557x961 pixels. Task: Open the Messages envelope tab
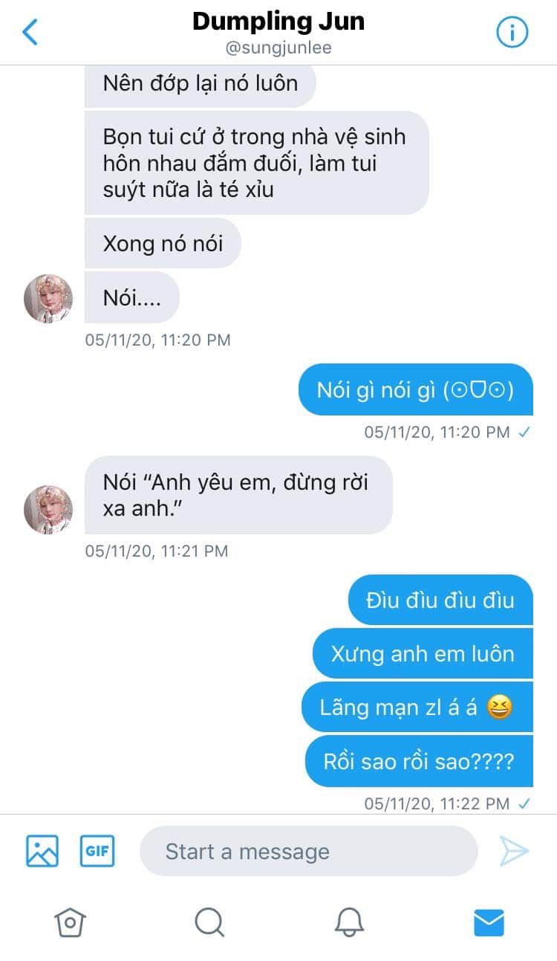pos(489,922)
